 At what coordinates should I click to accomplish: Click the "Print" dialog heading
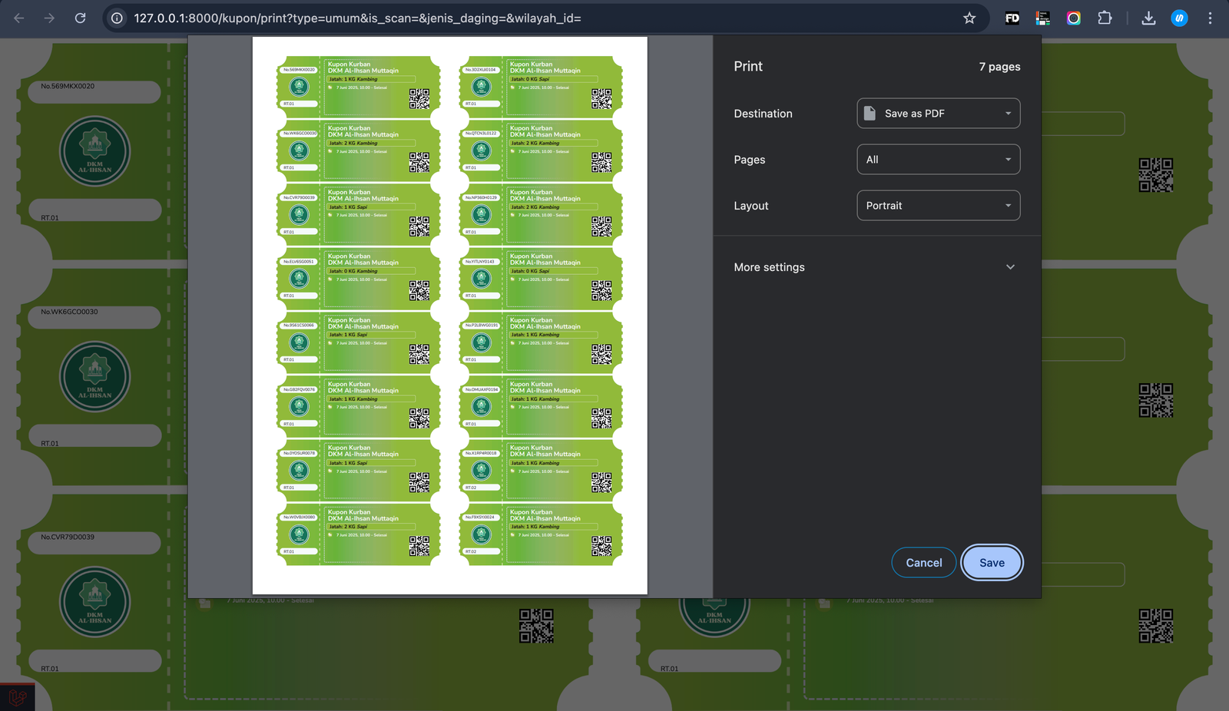tap(748, 67)
